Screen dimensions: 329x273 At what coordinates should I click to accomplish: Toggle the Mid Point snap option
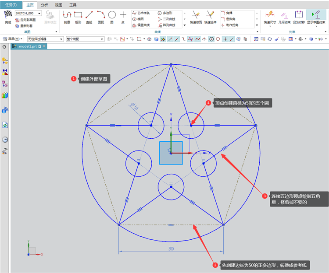[x=177, y=39]
